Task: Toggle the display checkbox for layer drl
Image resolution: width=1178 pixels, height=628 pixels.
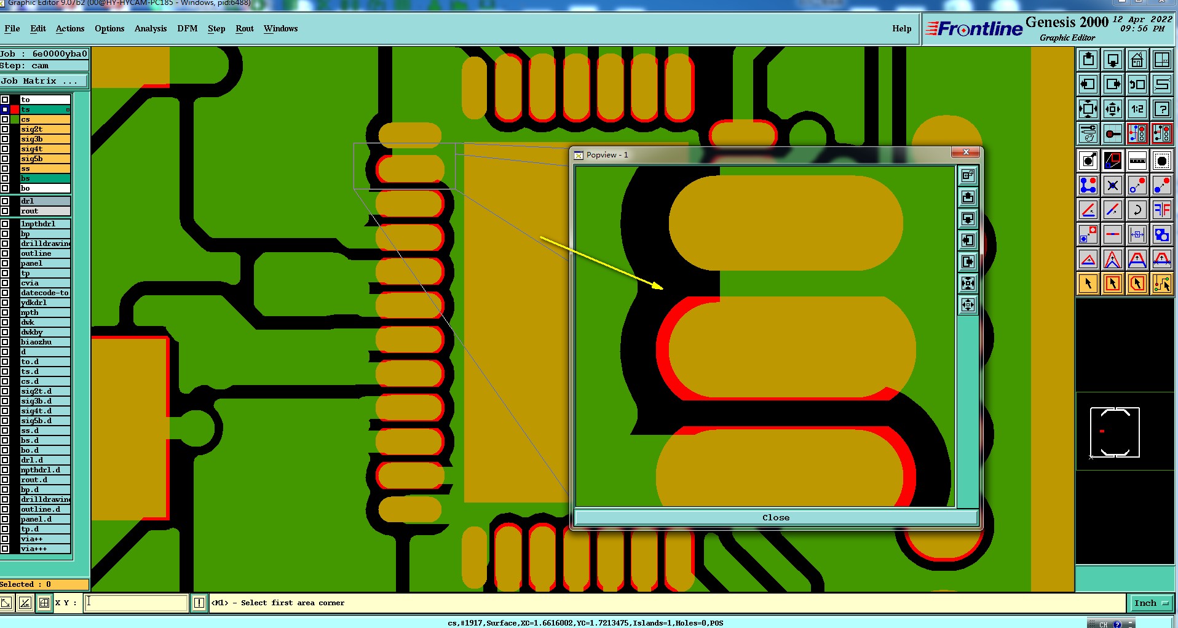Action: click(5, 201)
